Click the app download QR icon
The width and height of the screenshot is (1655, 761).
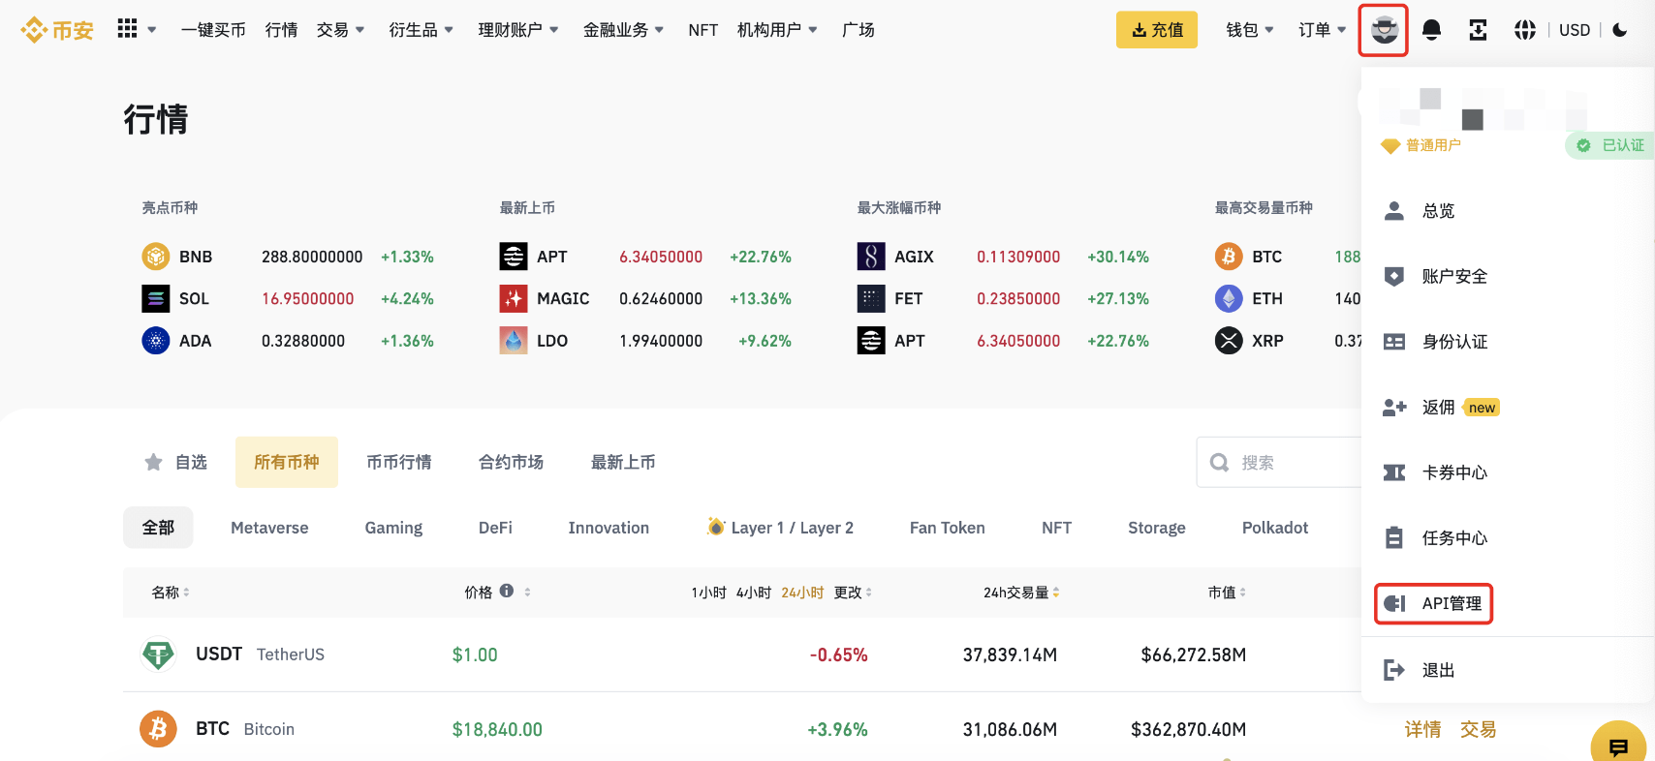pyautogui.click(x=1478, y=30)
